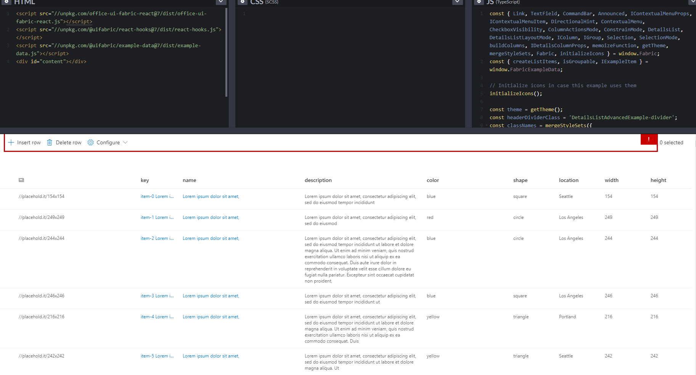Click the image icon in the table header
The width and height of the screenshot is (696, 375).
[x=21, y=180]
